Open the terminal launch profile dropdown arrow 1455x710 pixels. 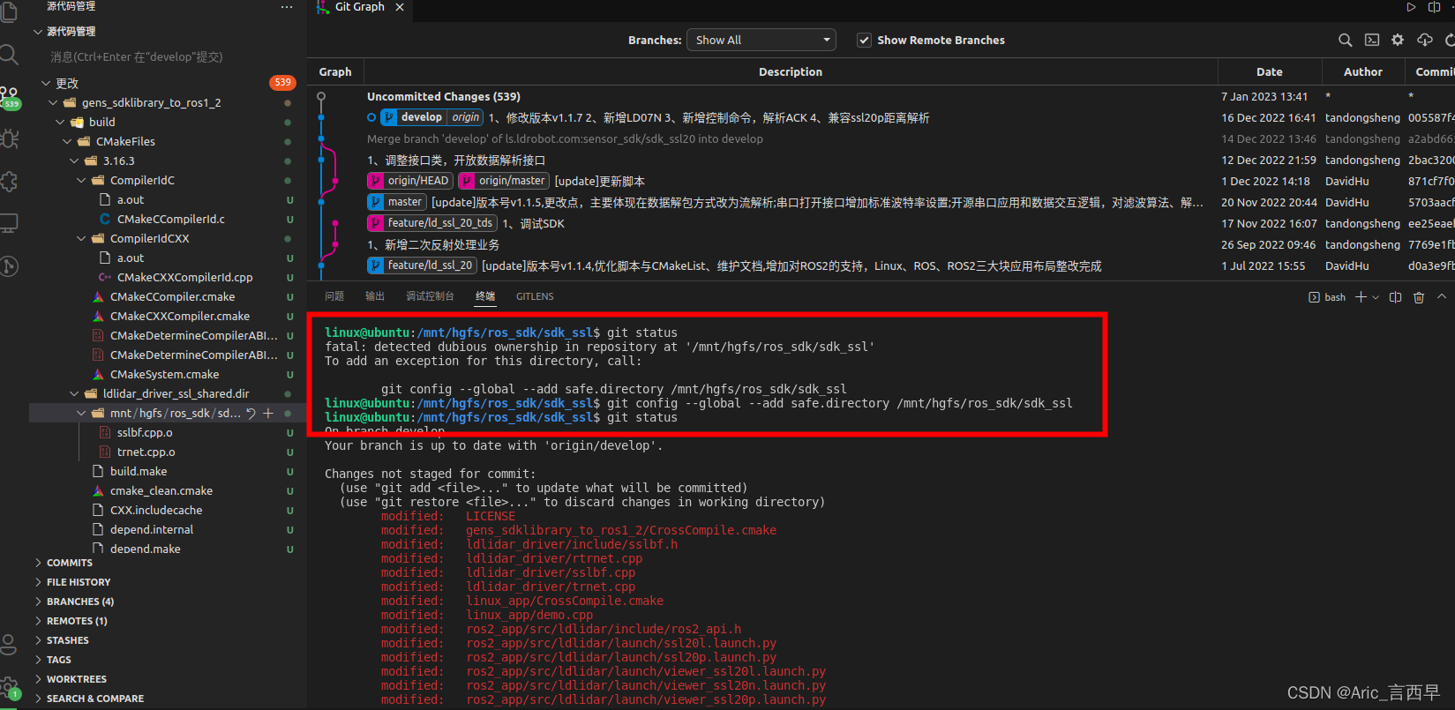pos(1375,297)
